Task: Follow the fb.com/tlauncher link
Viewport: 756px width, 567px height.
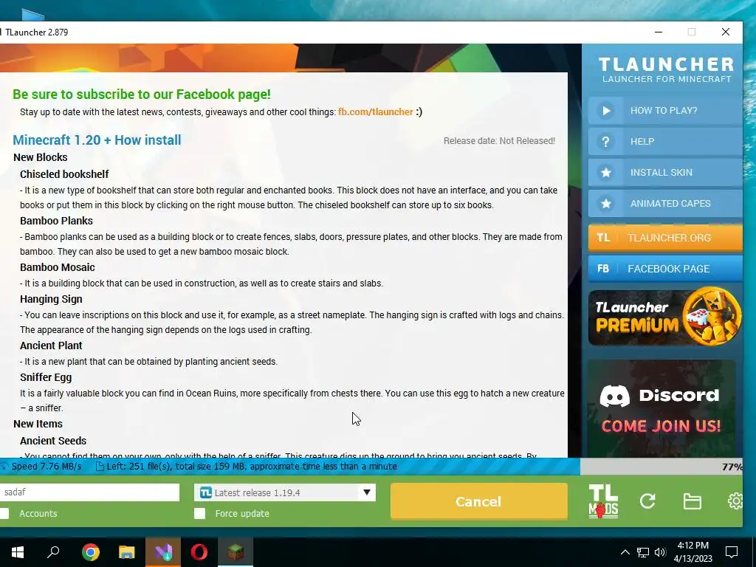Action: (375, 112)
